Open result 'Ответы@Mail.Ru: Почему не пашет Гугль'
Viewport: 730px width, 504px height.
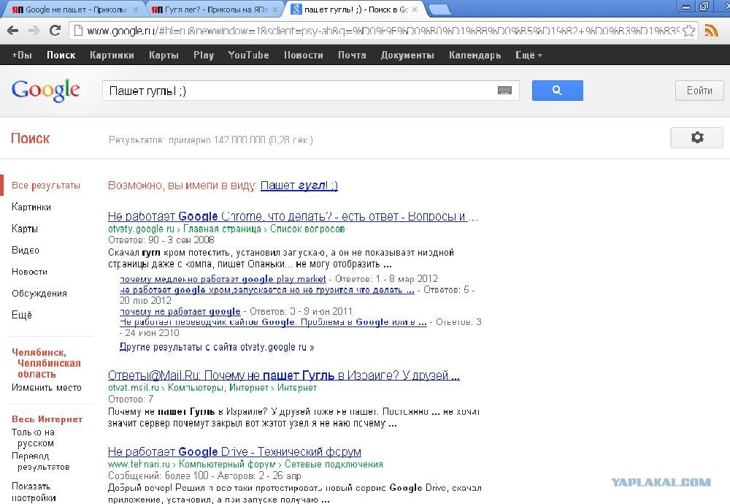tap(283, 375)
